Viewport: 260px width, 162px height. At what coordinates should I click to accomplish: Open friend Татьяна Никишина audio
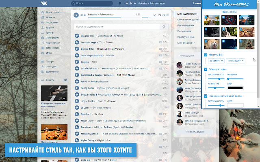tap(197, 121)
